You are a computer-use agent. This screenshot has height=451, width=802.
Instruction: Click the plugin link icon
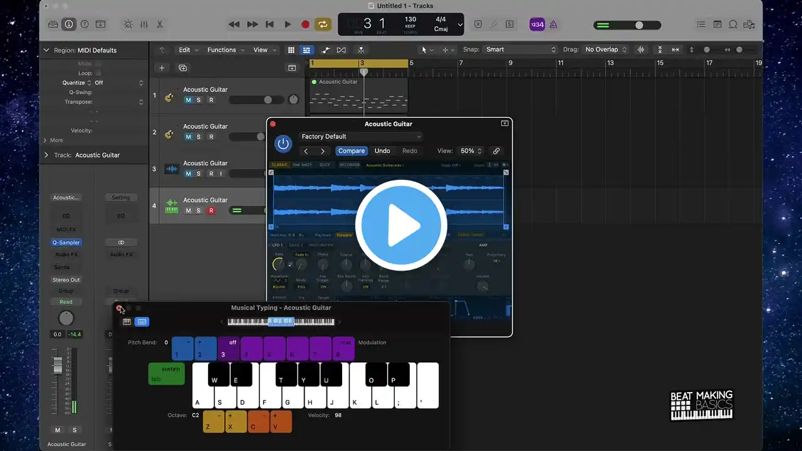[x=496, y=151]
